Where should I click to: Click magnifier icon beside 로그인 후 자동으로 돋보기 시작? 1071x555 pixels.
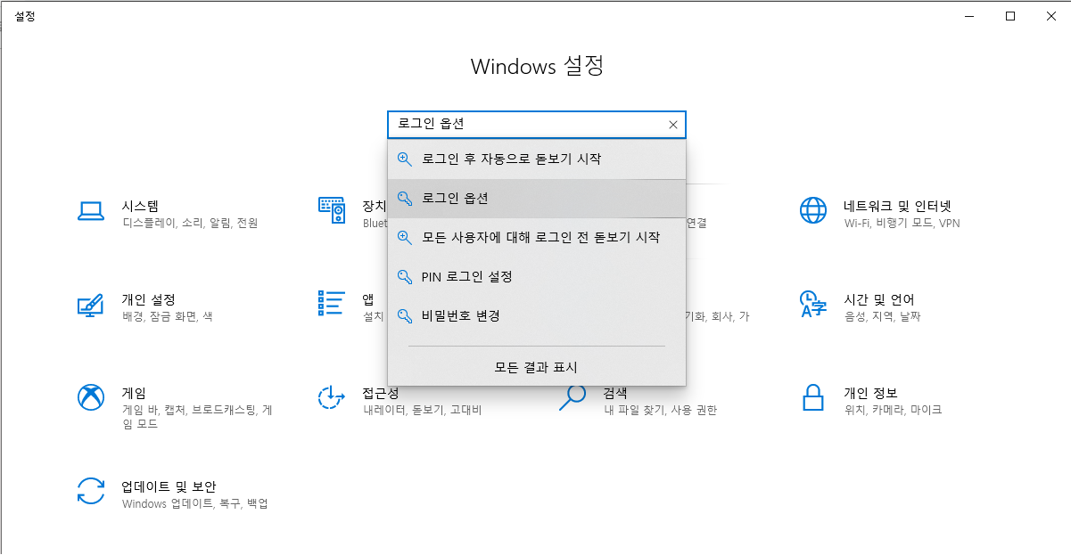click(405, 159)
